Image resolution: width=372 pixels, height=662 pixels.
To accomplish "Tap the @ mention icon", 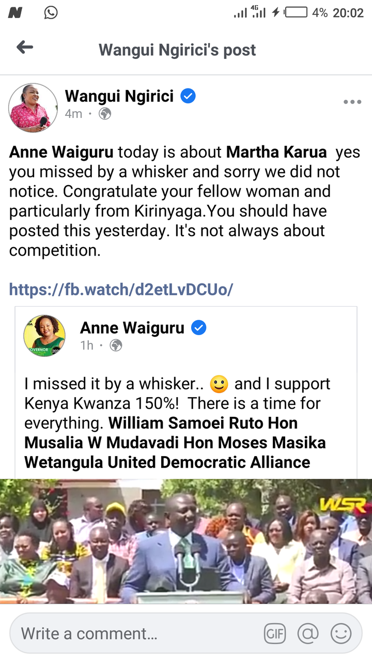I will (x=308, y=634).
